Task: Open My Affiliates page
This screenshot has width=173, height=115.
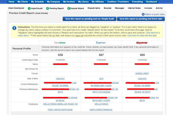Action: click(98, 2)
